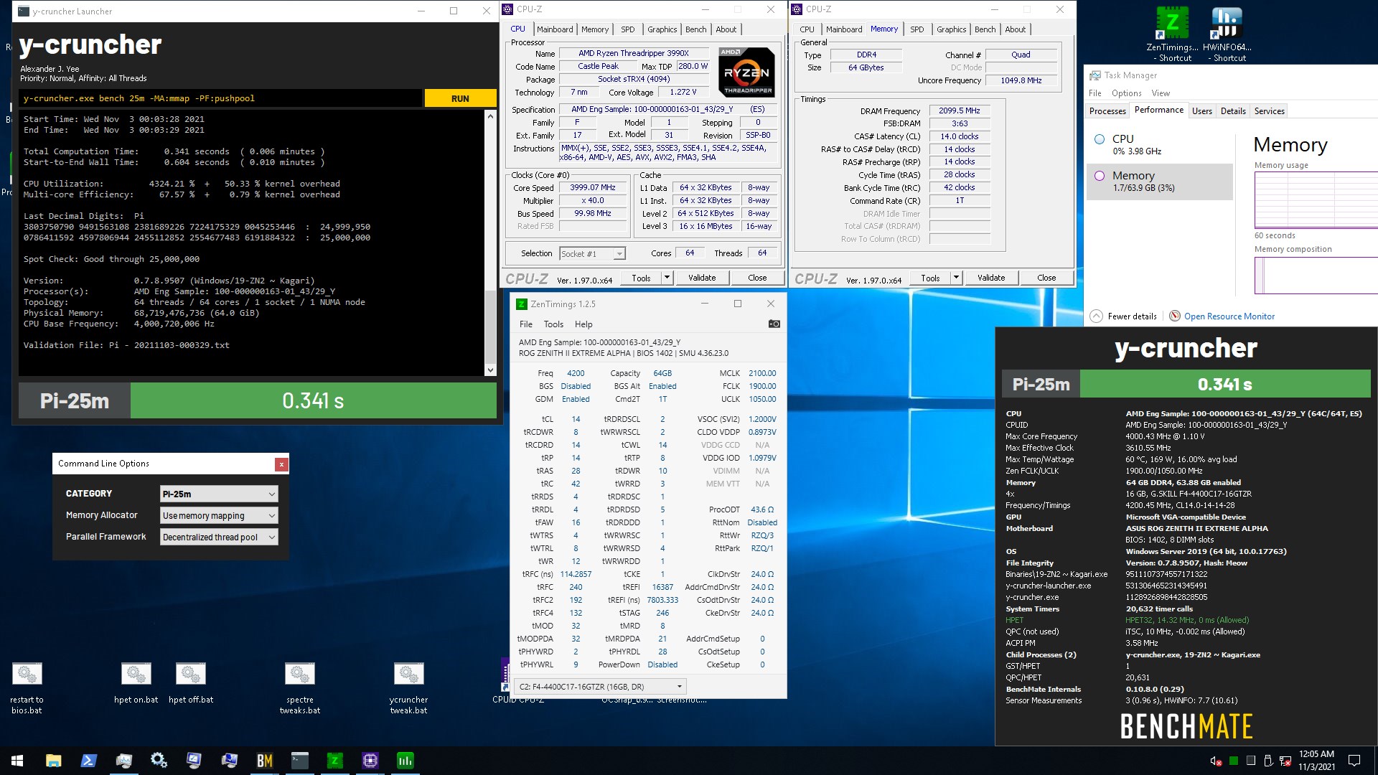Open ycruncher tweak.bat desktop file

pyautogui.click(x=408, y=688)
